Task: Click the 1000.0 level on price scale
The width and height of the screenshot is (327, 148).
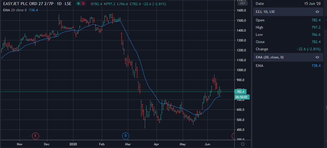Action: (x=241, y=70)
